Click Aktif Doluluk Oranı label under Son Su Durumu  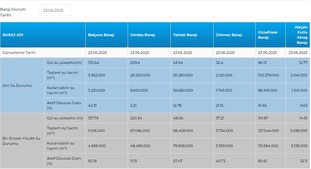64,105
